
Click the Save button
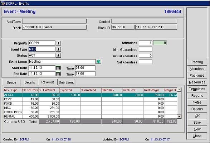(x=197, y=122)
